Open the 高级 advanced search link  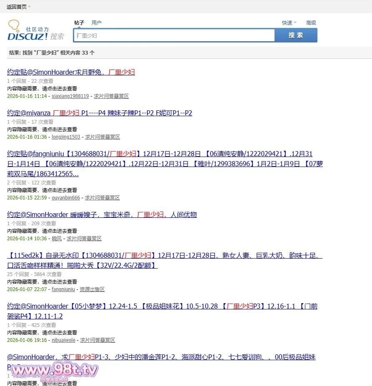(311, 23)
